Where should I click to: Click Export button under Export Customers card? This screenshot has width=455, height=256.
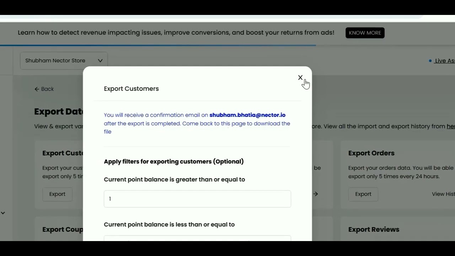[57, 194]
